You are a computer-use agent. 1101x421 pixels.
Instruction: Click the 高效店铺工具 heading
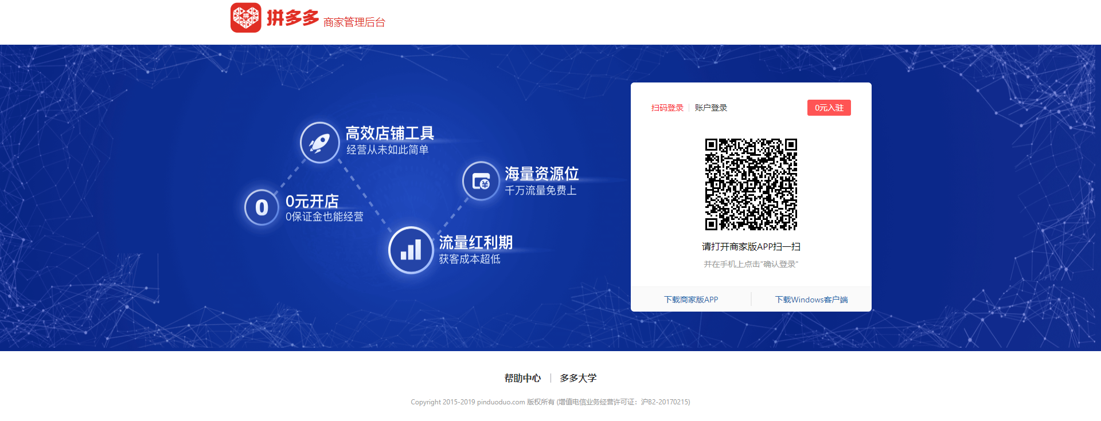pyautogui.click(x=390, y=133)
